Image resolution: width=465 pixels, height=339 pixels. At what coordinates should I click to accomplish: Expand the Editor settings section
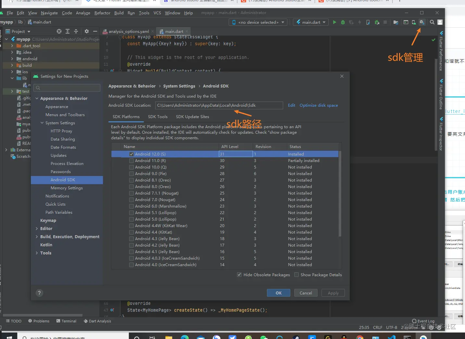[x=37, y=229]
